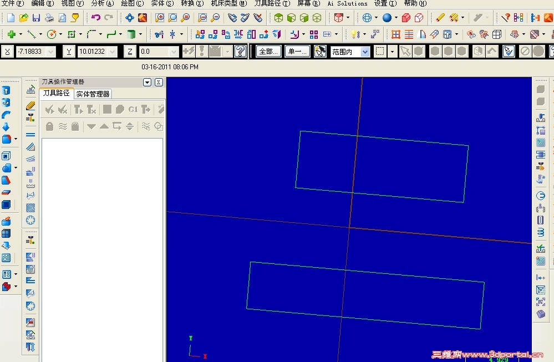This screenshot has height=362, width=554.
Task: Click the open folder file icon
Action: pos(23,17)
